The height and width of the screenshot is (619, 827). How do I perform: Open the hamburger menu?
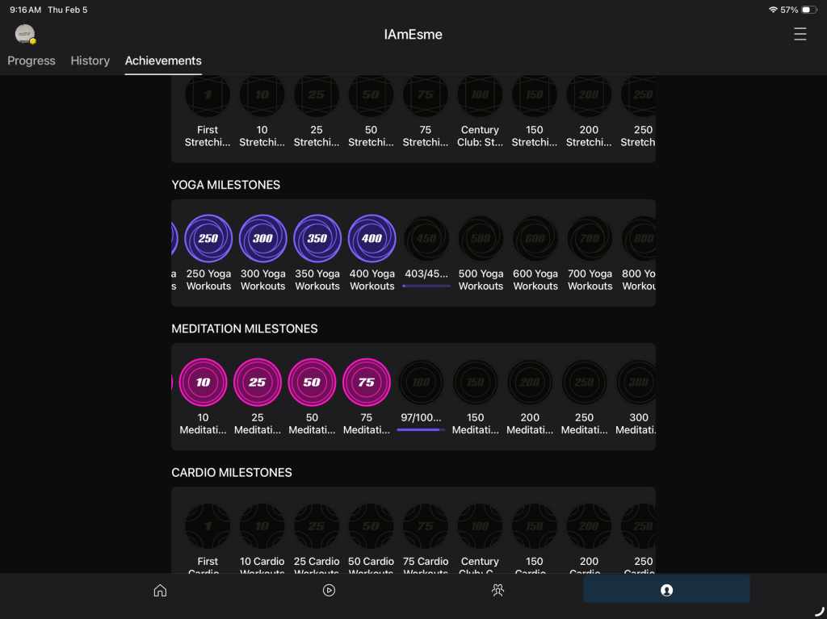click(800, 34)
